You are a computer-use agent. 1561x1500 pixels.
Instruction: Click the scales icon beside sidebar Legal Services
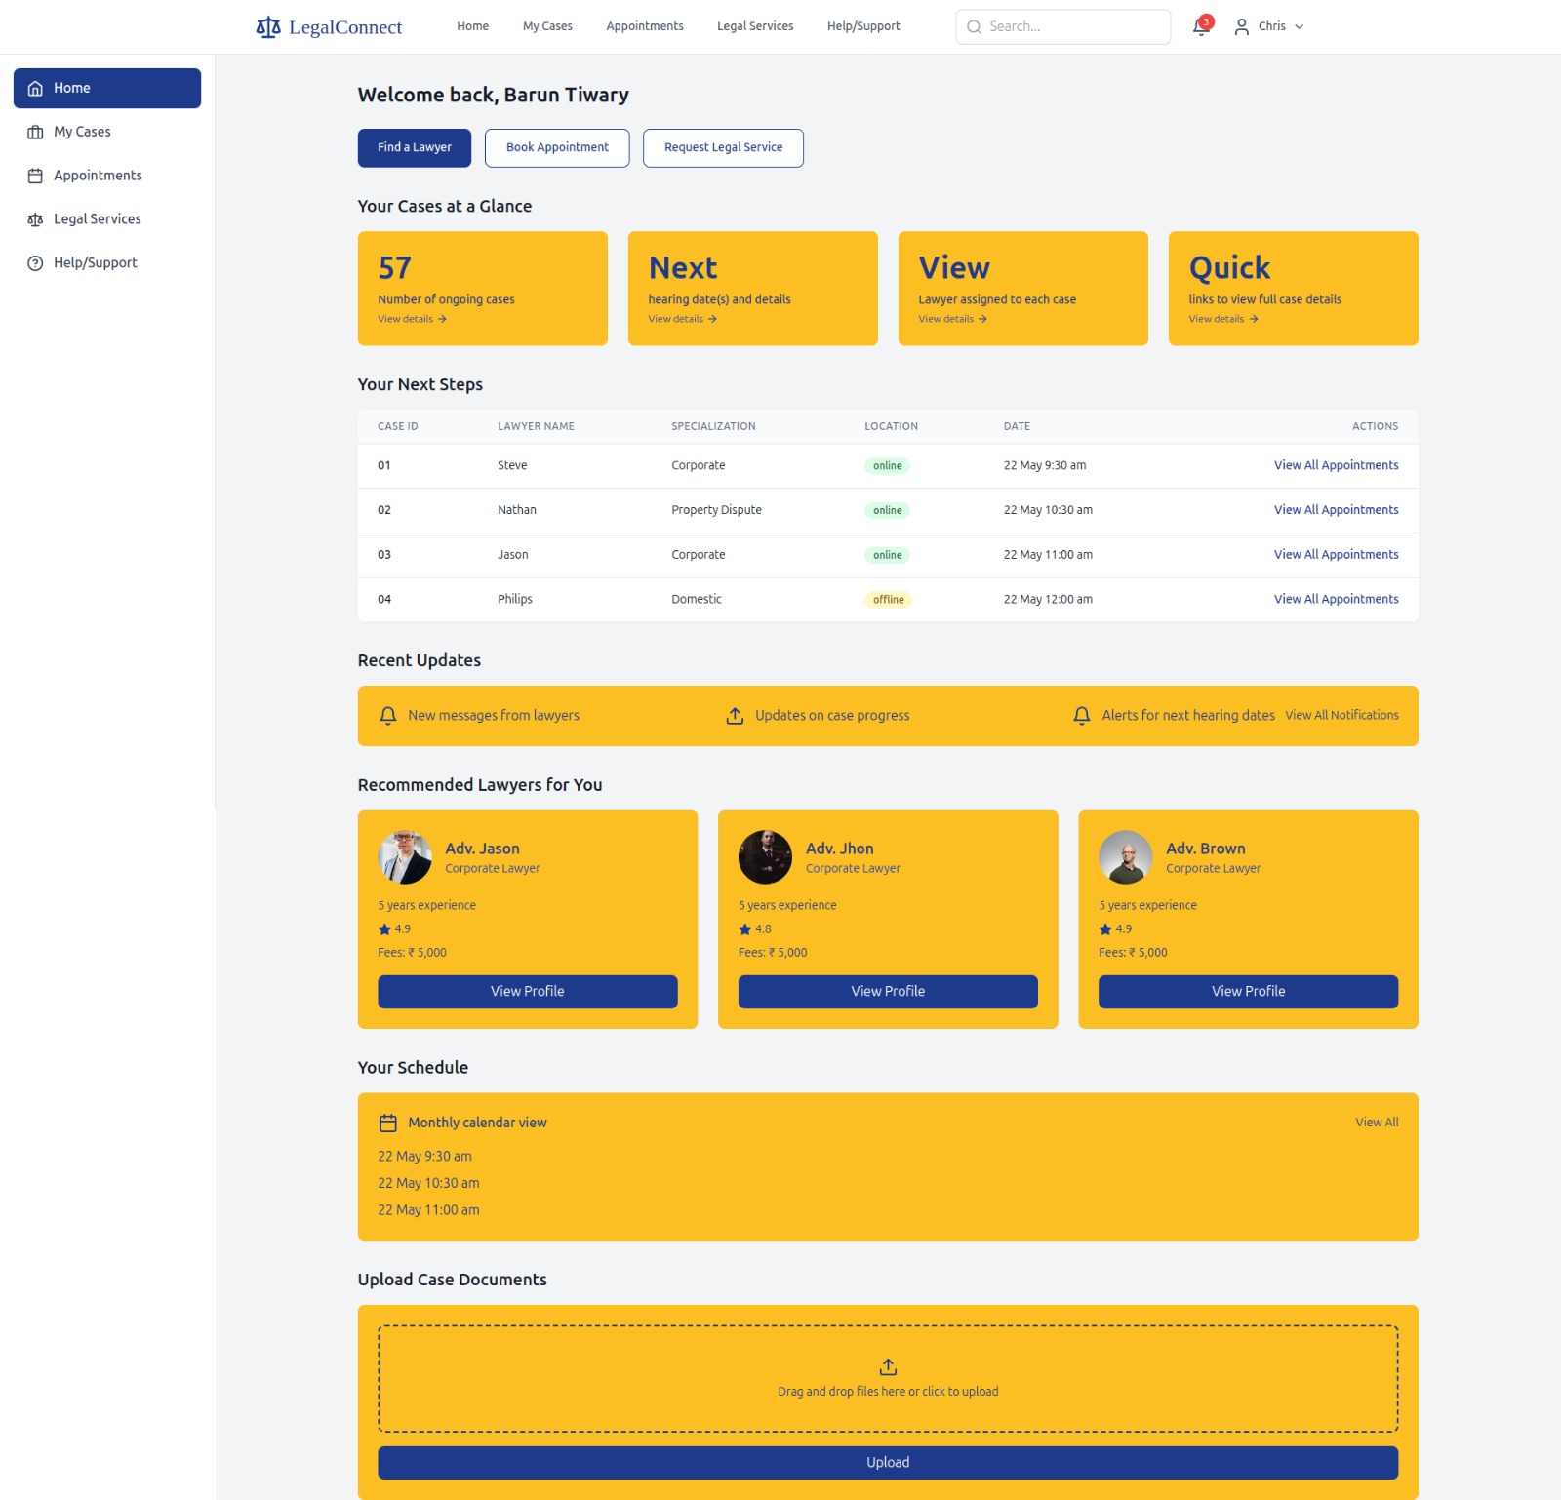tap(35, 220)
